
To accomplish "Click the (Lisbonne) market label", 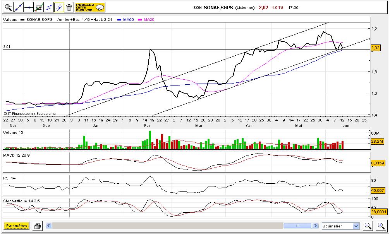I will (245, 7).
